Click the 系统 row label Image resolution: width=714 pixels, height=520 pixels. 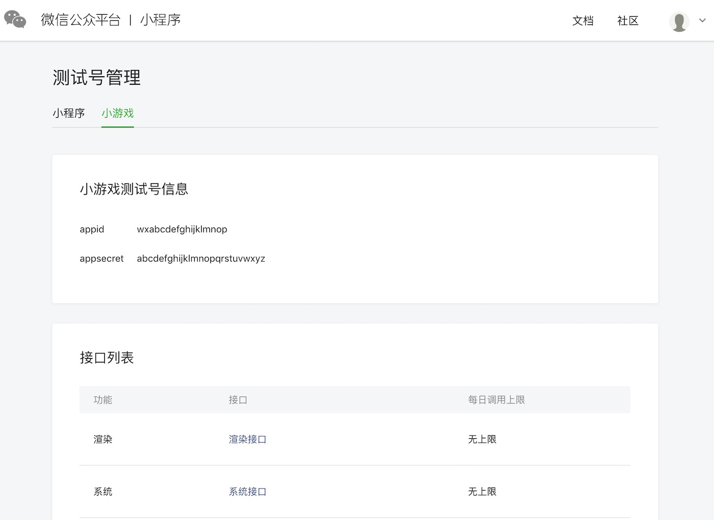103,491
